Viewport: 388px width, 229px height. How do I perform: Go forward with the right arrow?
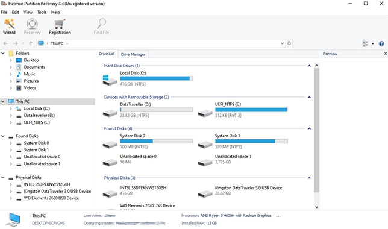[x=16, y=43]
